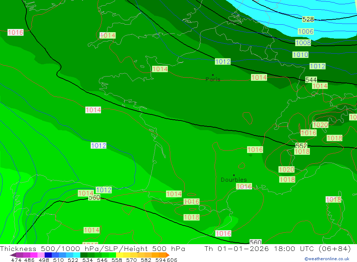Click the legend value 522
The image size is (357, 262).
coord(73,260)
